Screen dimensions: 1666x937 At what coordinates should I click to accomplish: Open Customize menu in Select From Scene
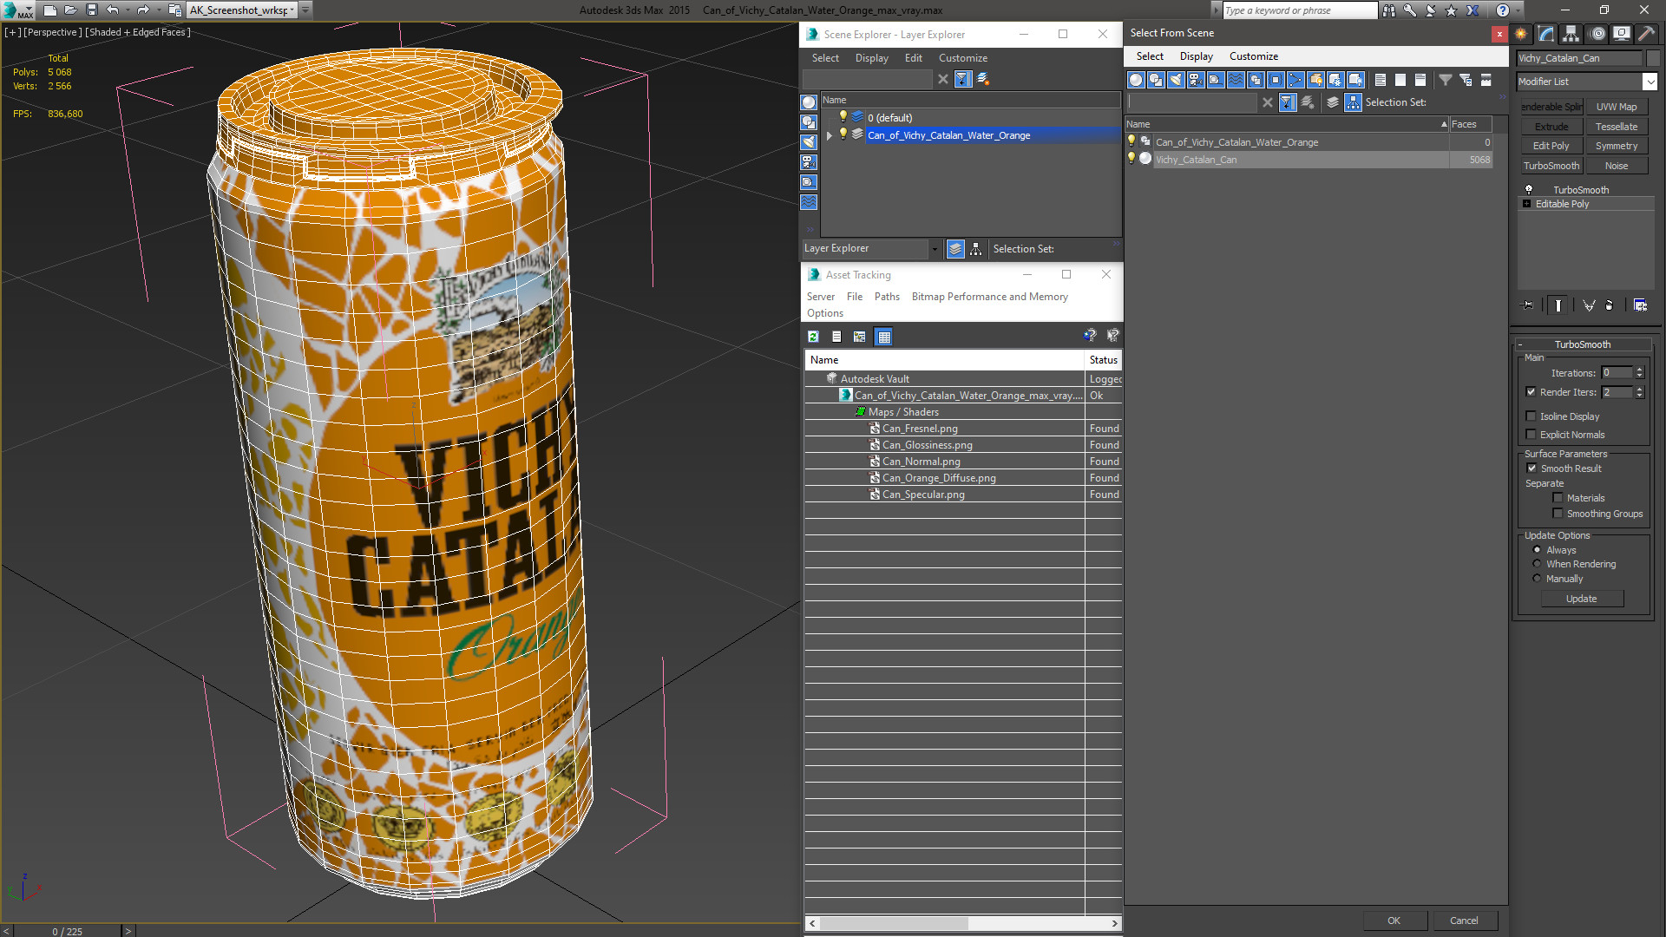point(1253,56)
